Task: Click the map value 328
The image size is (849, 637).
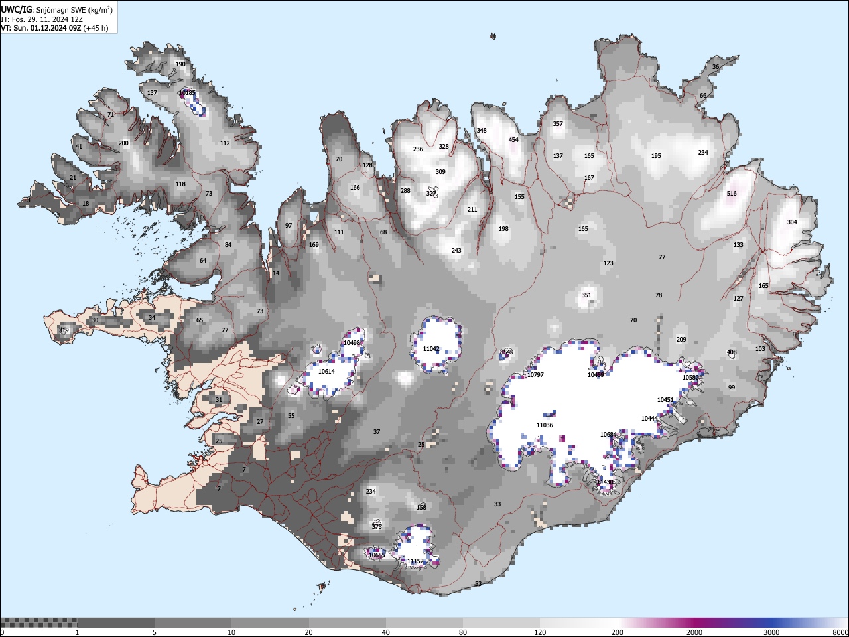Action: [x=444, y=147]
